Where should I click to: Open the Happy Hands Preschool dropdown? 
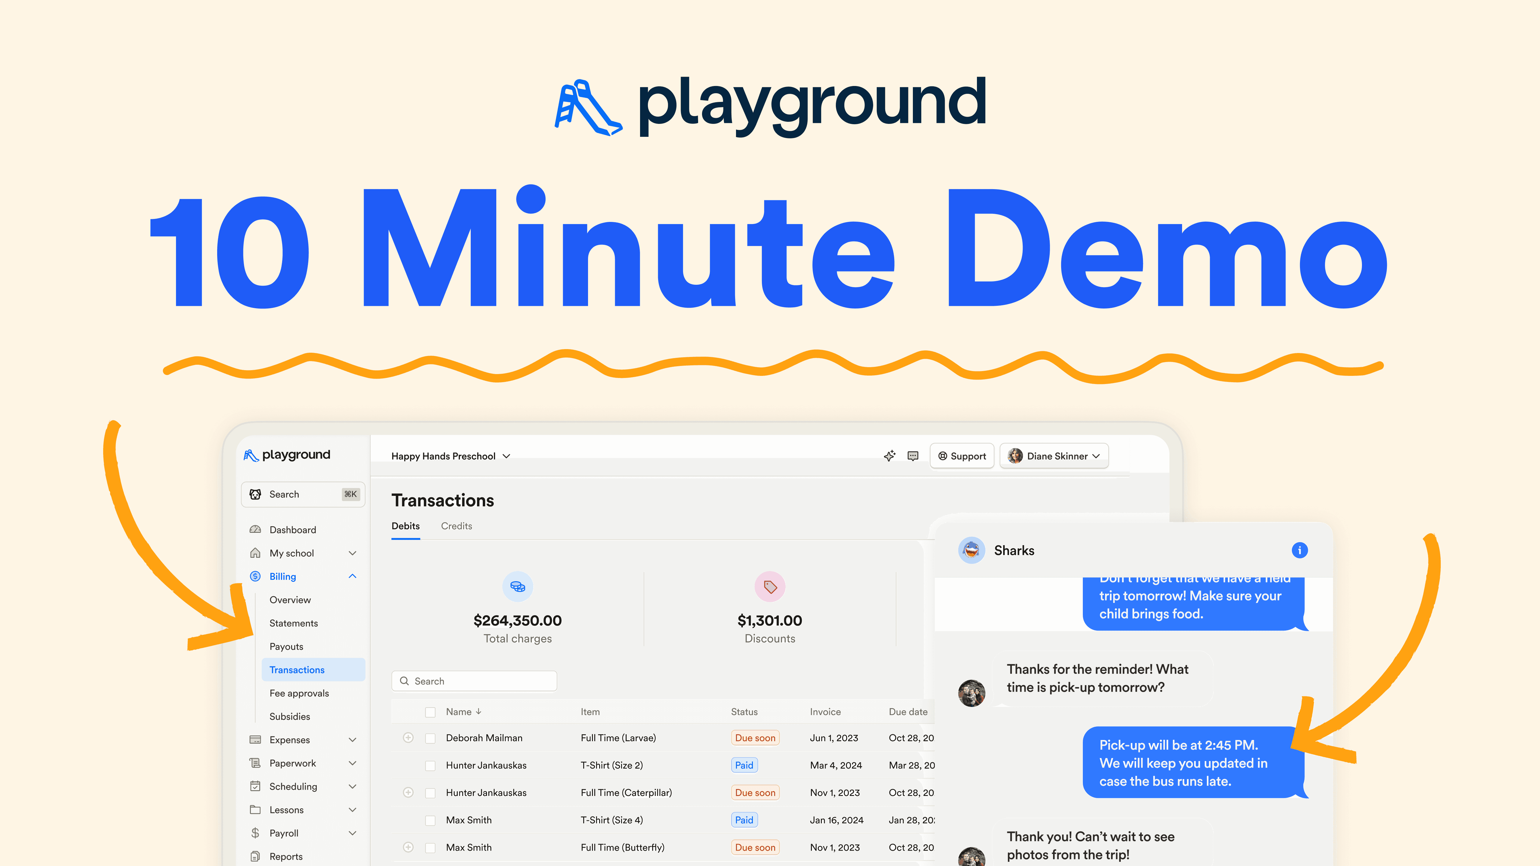pos(451,456)
